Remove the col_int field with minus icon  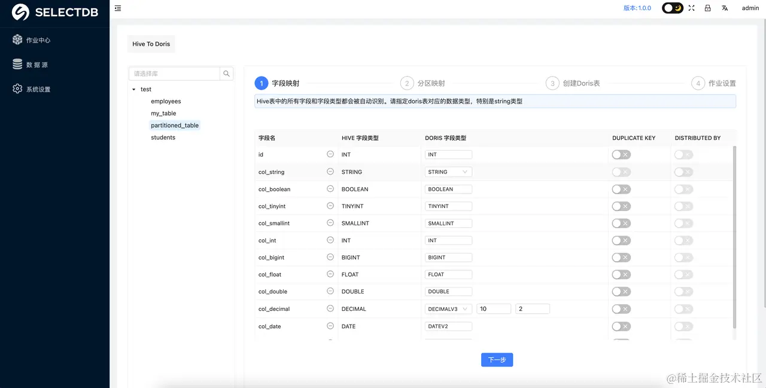(x=330, y=240)
